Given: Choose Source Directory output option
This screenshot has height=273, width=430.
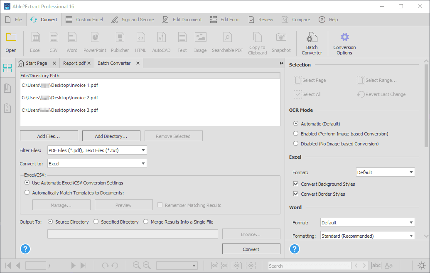Looking at the screenshot, I should tap(50, 221).
